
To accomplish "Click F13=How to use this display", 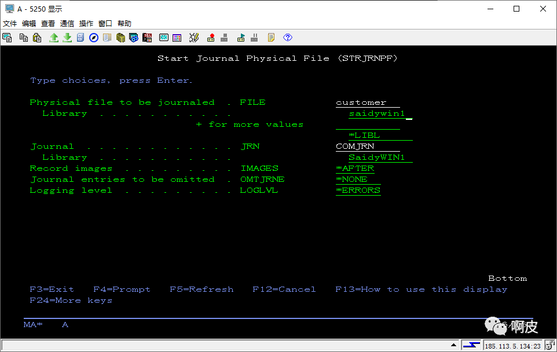I will click(422, 289).
